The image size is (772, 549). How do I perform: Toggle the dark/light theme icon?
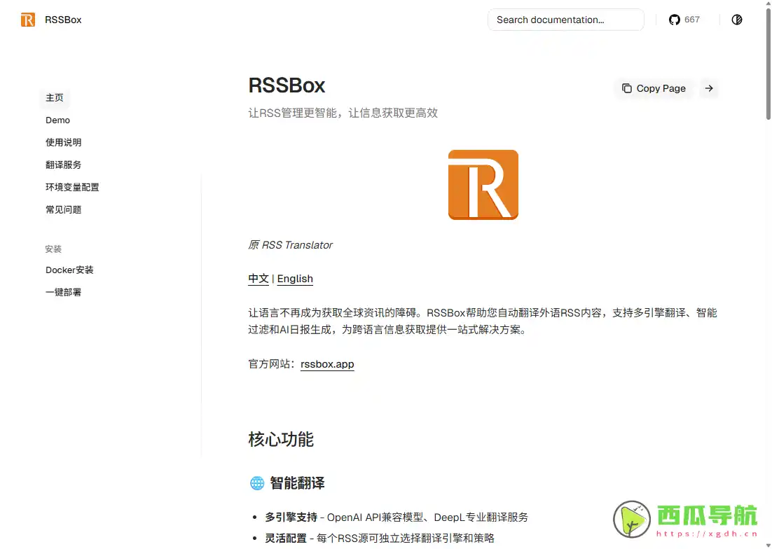coord(736,20)
